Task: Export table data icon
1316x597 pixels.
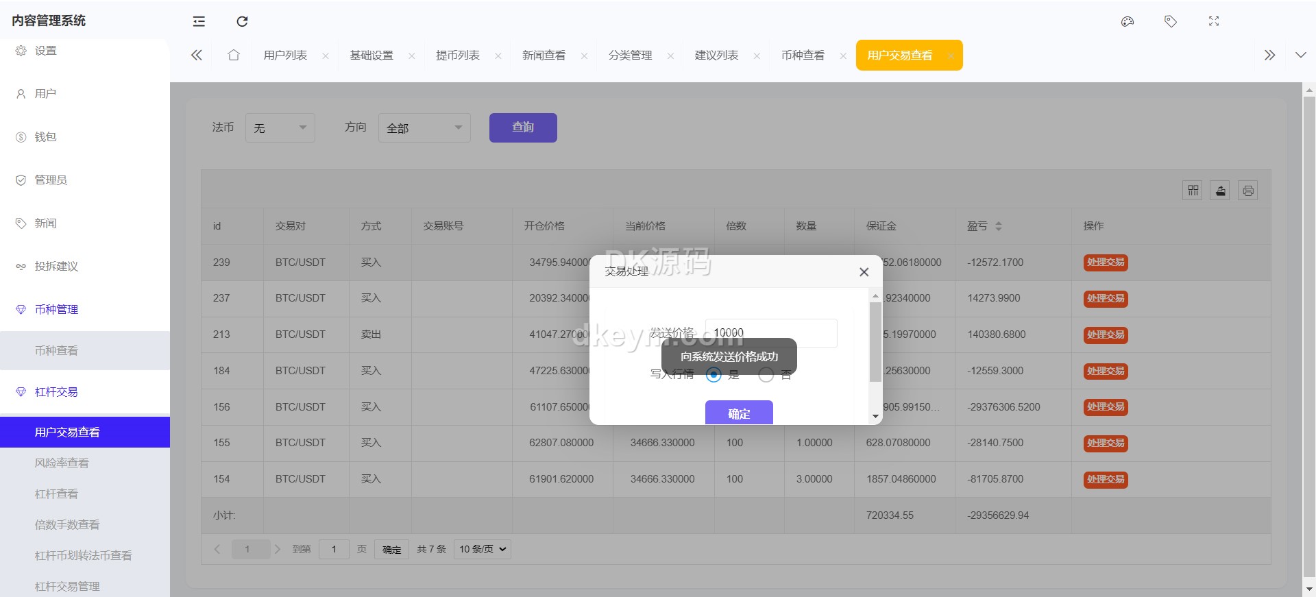Action: (x=1220, y=191)
